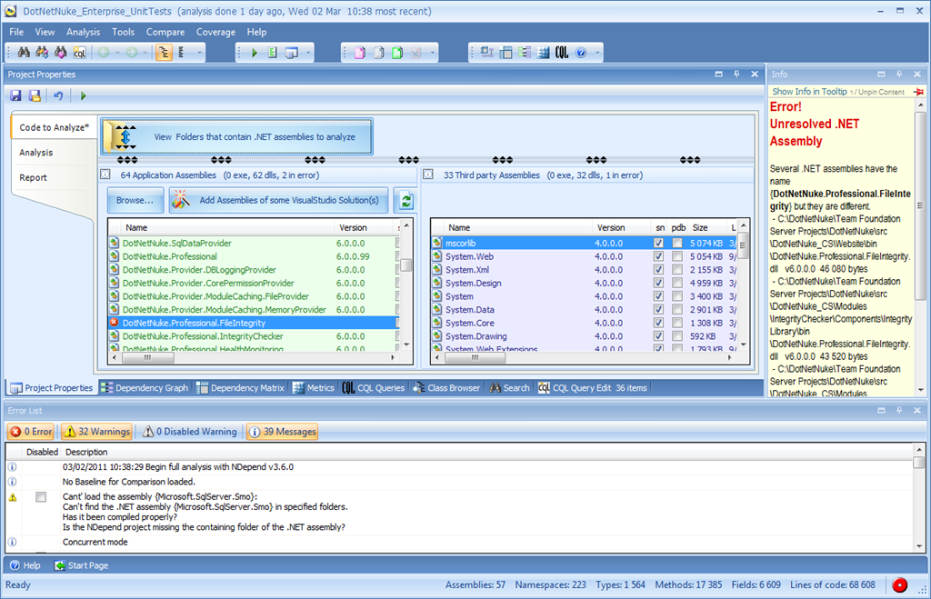The width and height of the screenshot is (931, 599).
Task: Toggle the 32 Warnings filter
Action: click(96, 432)
